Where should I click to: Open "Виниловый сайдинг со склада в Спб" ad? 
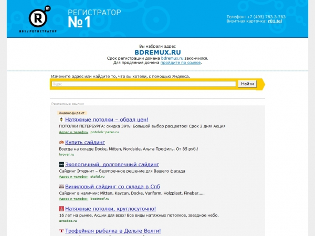point(112,187)
